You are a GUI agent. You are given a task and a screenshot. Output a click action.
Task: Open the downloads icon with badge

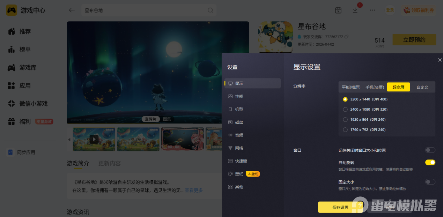tap(355, 10)
